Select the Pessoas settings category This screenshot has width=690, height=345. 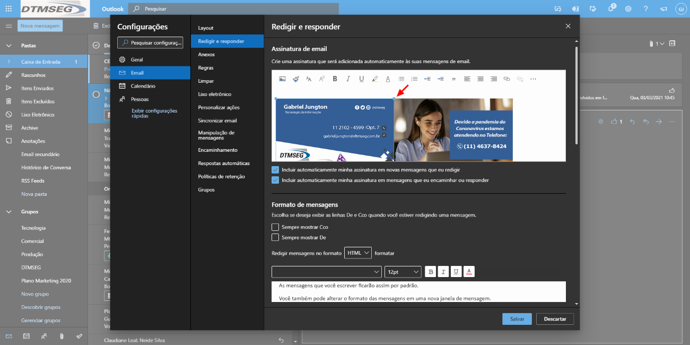click(x=151, y=99)
